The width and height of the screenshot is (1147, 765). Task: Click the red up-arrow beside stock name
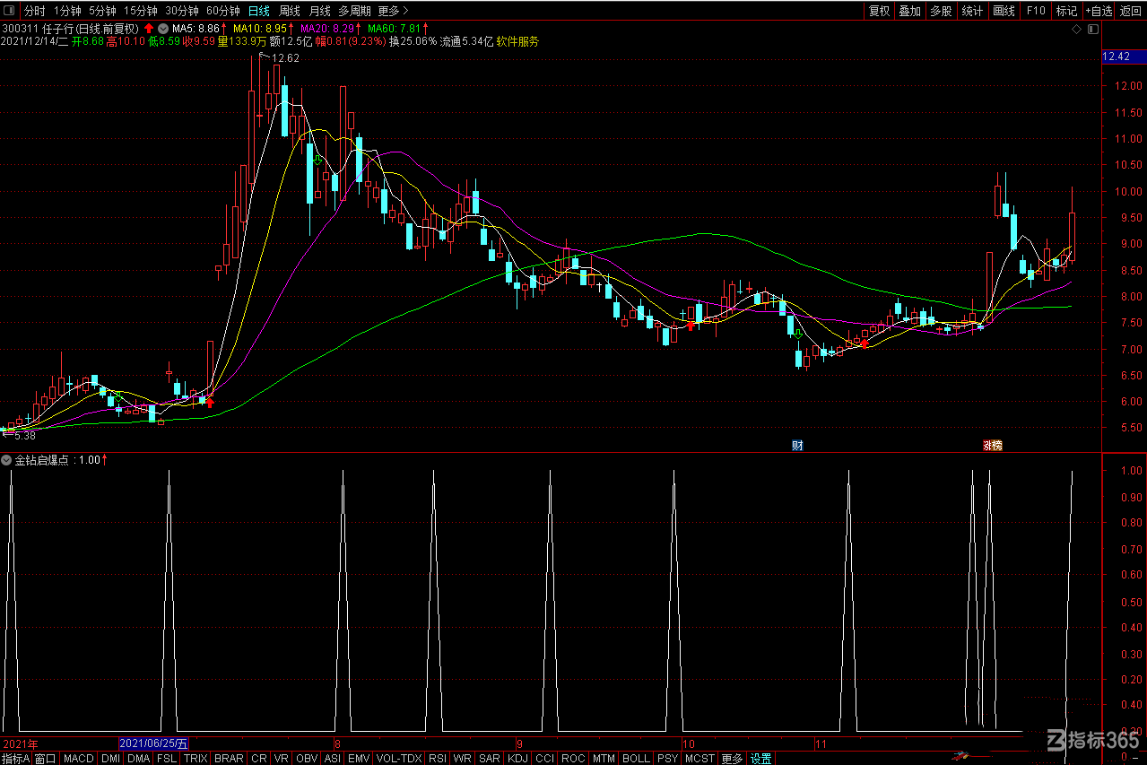[x=149, y=30]
